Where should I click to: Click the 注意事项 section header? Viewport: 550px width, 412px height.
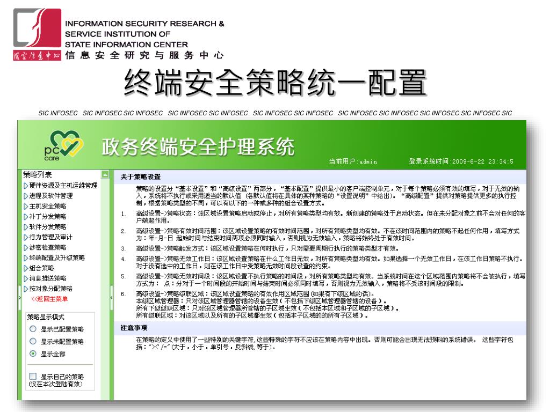point(134,328)
